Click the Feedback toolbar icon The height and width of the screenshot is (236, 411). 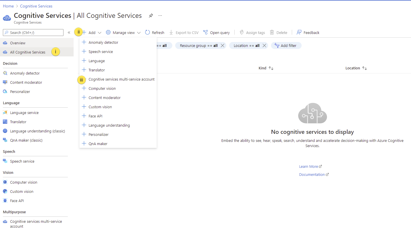point(299,33)
